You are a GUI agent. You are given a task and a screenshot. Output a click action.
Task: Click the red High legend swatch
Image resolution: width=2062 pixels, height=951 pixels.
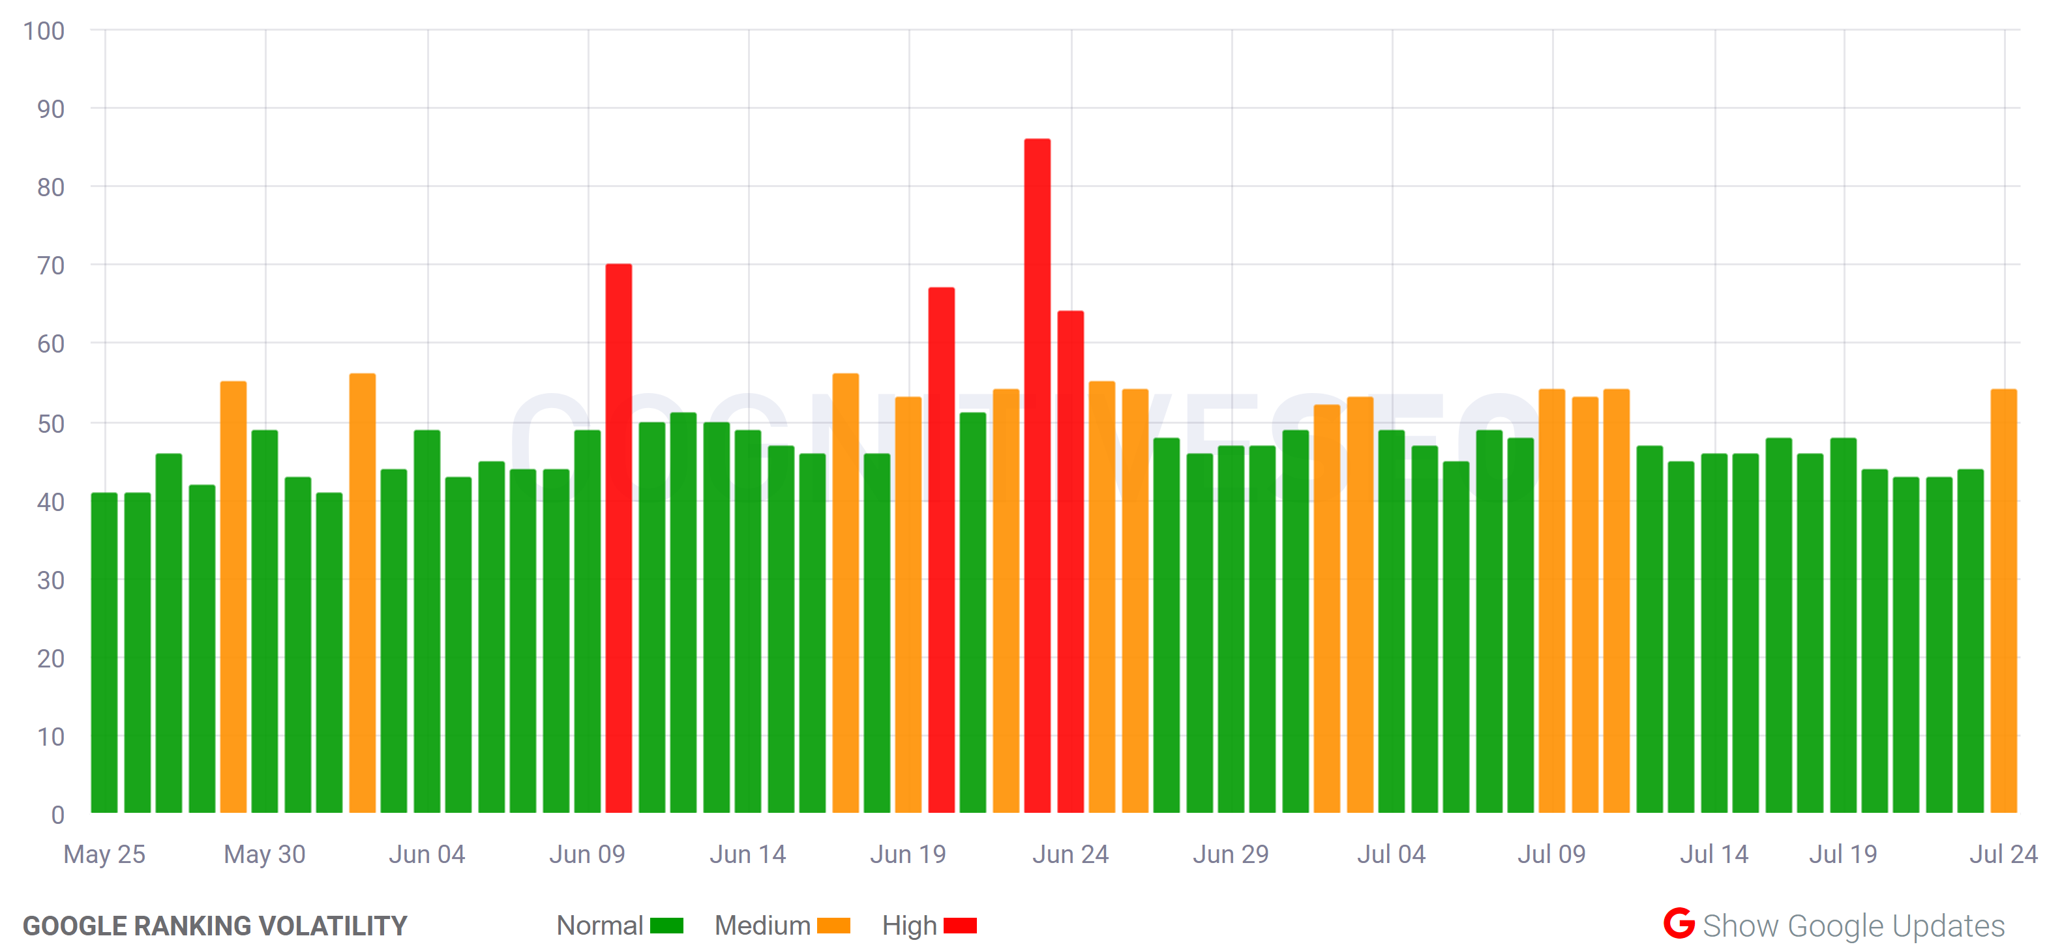(x=961, y=926)
